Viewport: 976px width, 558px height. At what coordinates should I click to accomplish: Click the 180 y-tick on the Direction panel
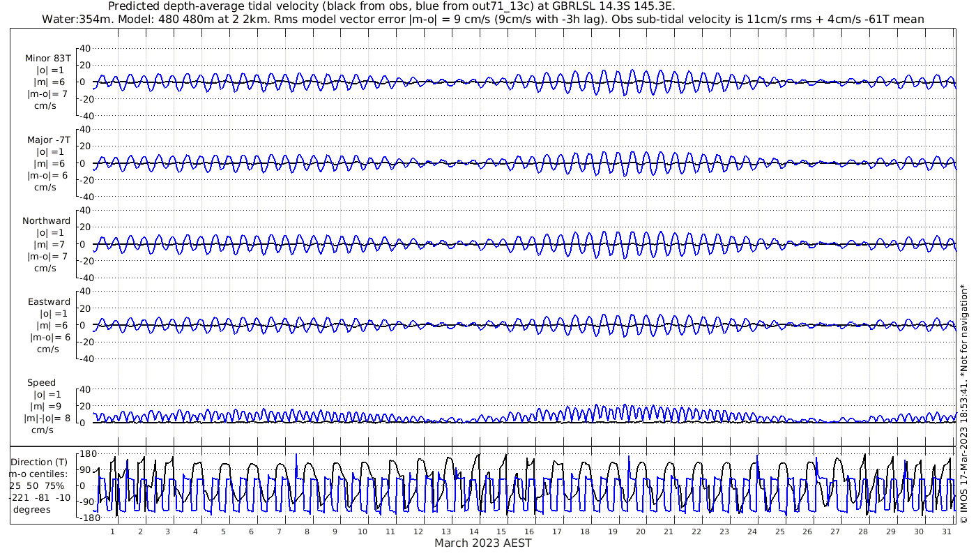coord(86,454)
